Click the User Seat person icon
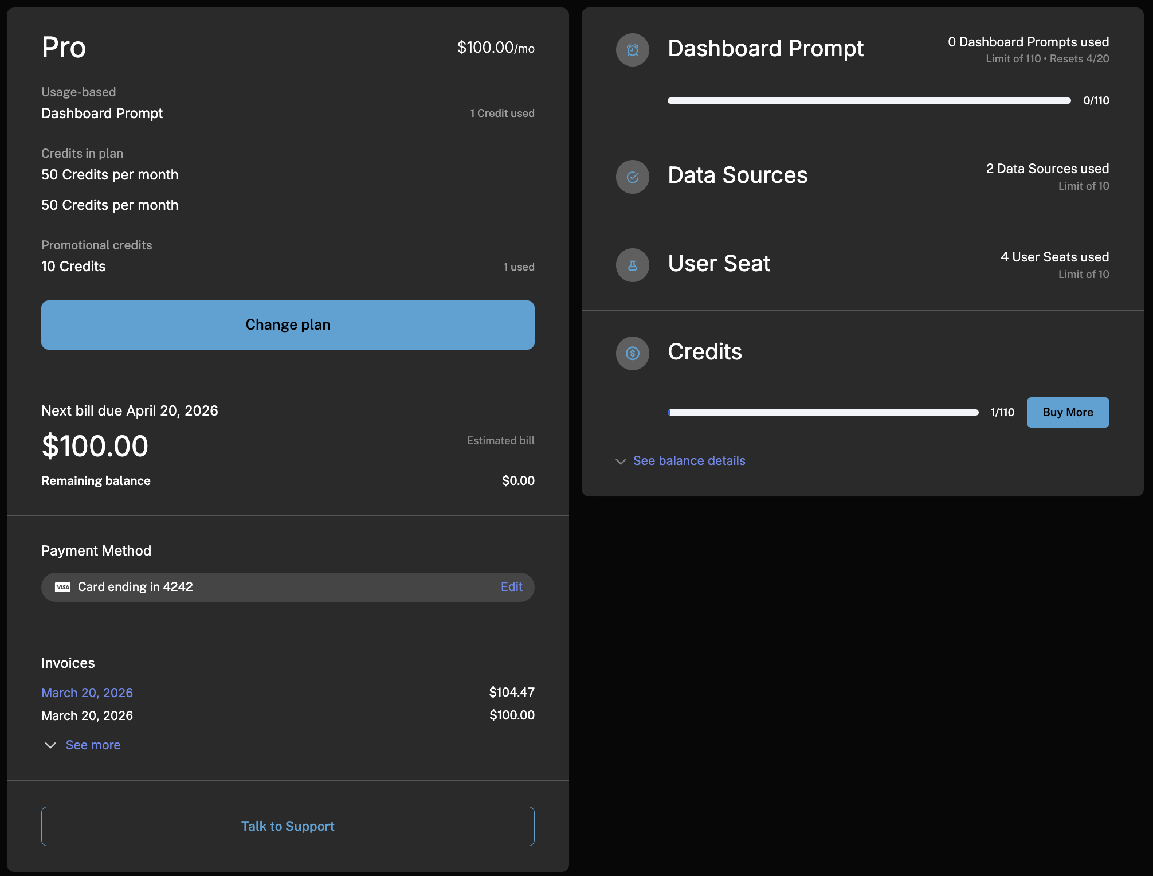This screenshot has width=1153, height=876. coord(632,265)
